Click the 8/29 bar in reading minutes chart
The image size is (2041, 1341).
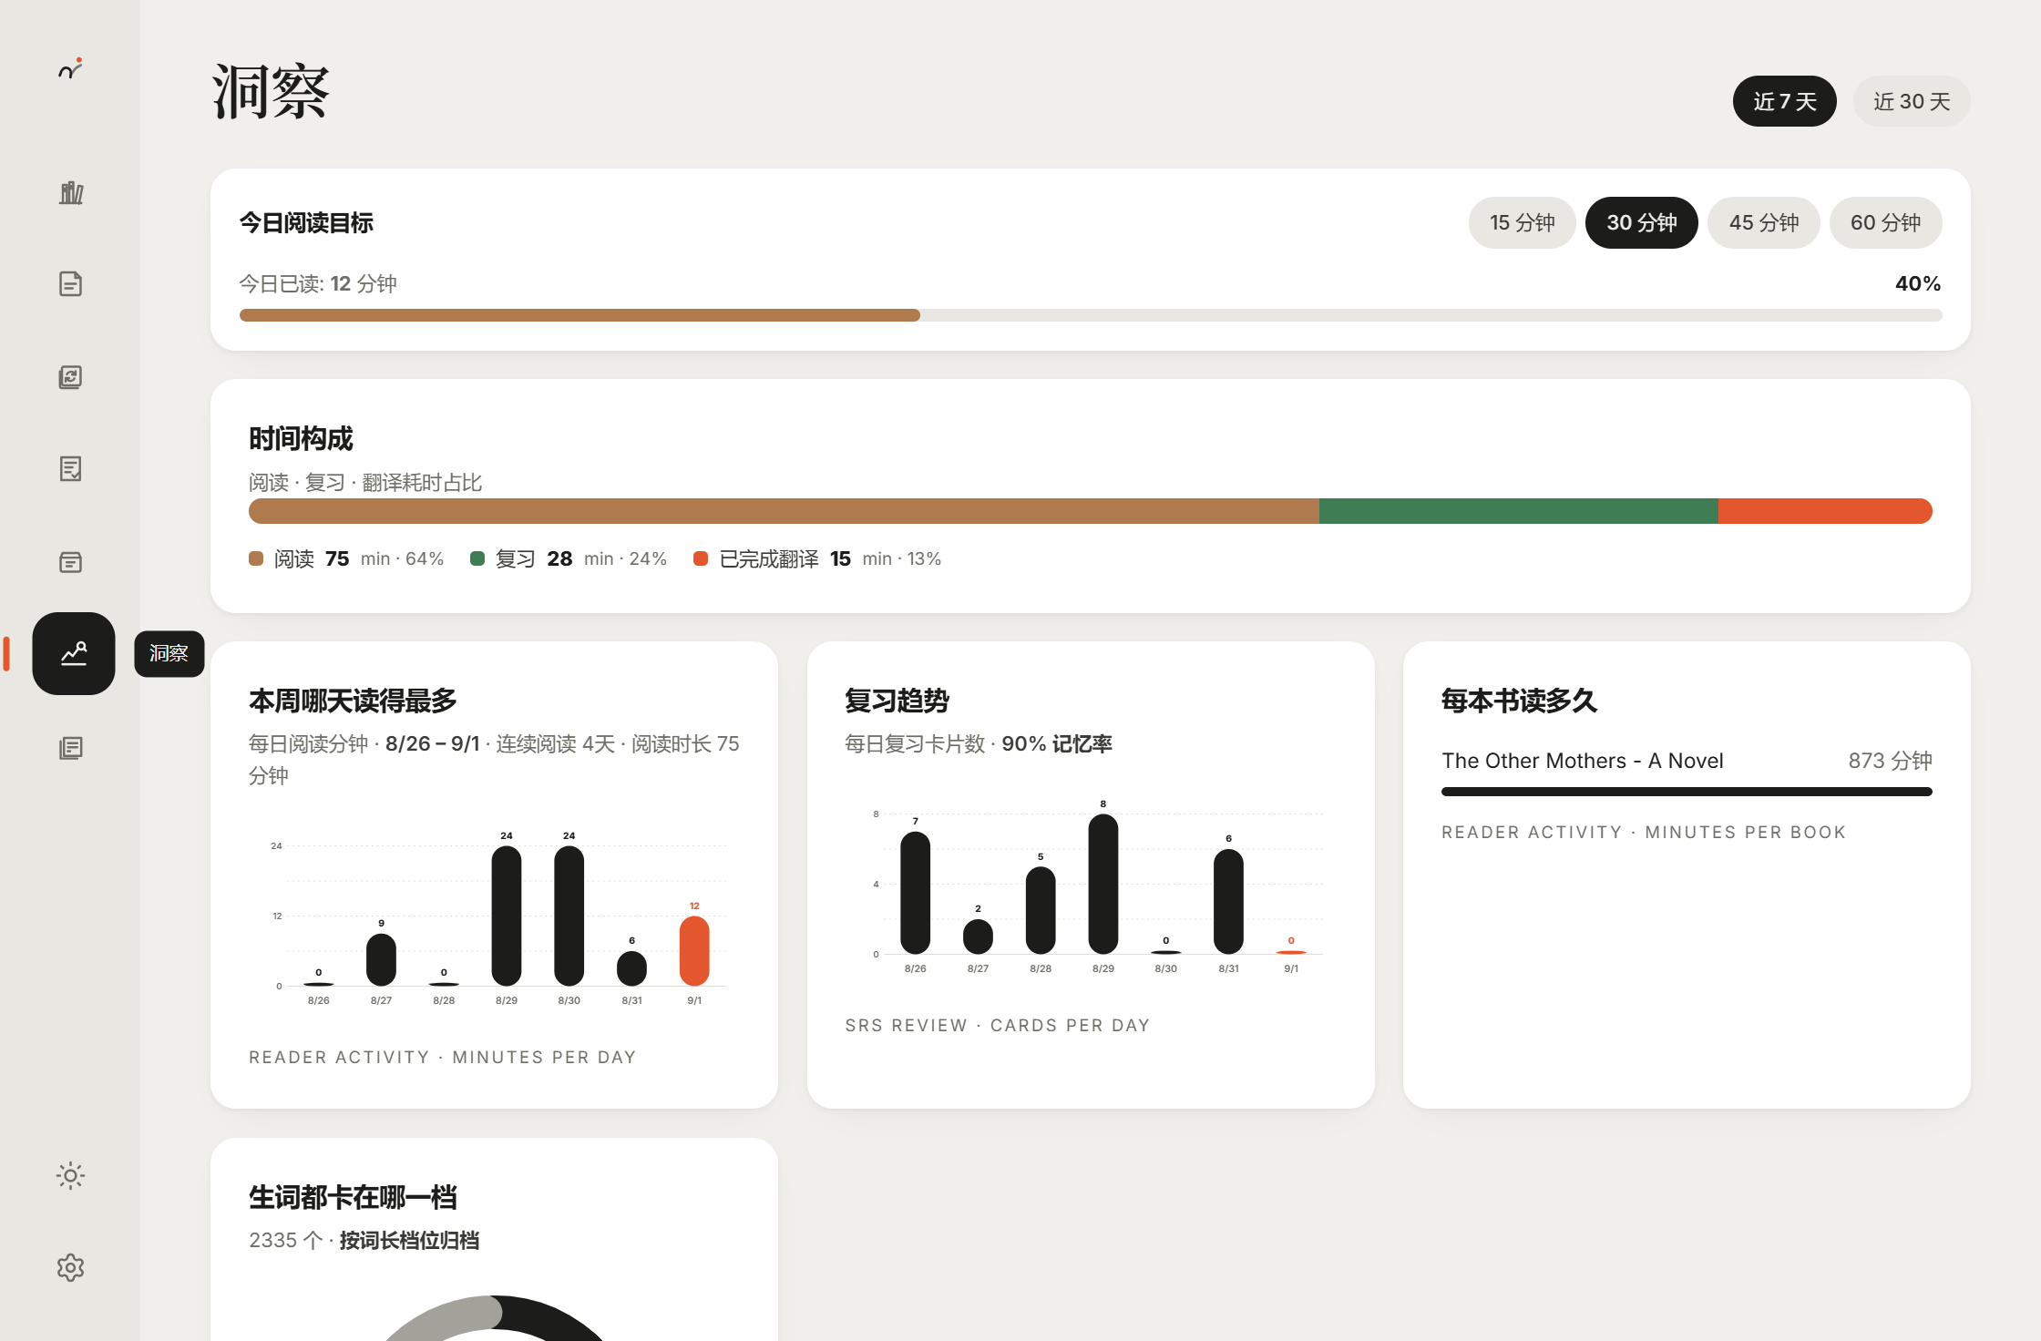tap(507, 916)
